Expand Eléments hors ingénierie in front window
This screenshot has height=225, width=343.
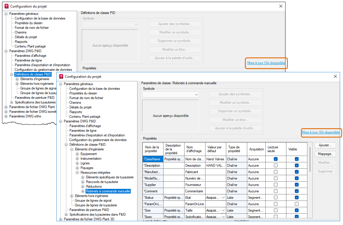[x=72, y=196]
